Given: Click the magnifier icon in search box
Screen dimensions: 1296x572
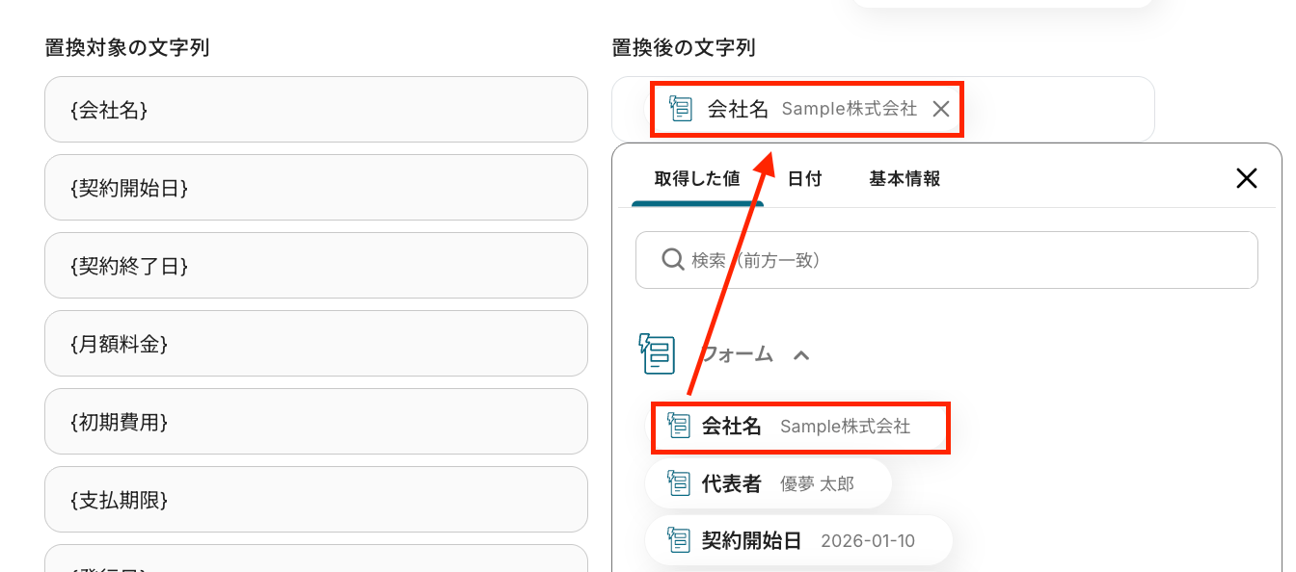Looking at the screenshot, I should point(672,260).
